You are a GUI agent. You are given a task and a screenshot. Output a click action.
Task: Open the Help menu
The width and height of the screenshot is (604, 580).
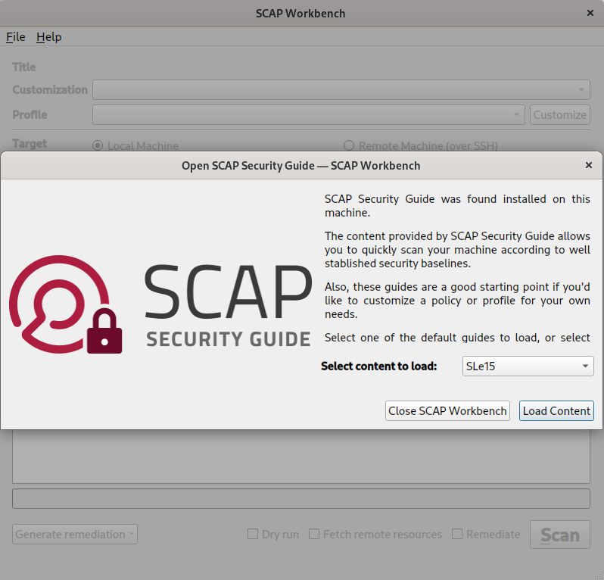(x=49, y=37)
